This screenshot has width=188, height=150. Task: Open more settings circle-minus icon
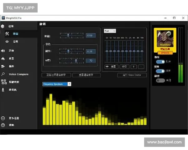pyautogui.click(x=3, y=118)
